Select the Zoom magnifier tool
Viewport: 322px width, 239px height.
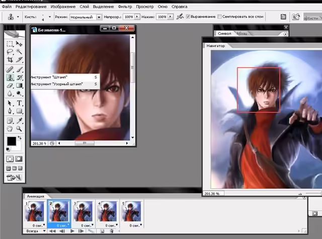pyautogui.click(x=19, y=129)
